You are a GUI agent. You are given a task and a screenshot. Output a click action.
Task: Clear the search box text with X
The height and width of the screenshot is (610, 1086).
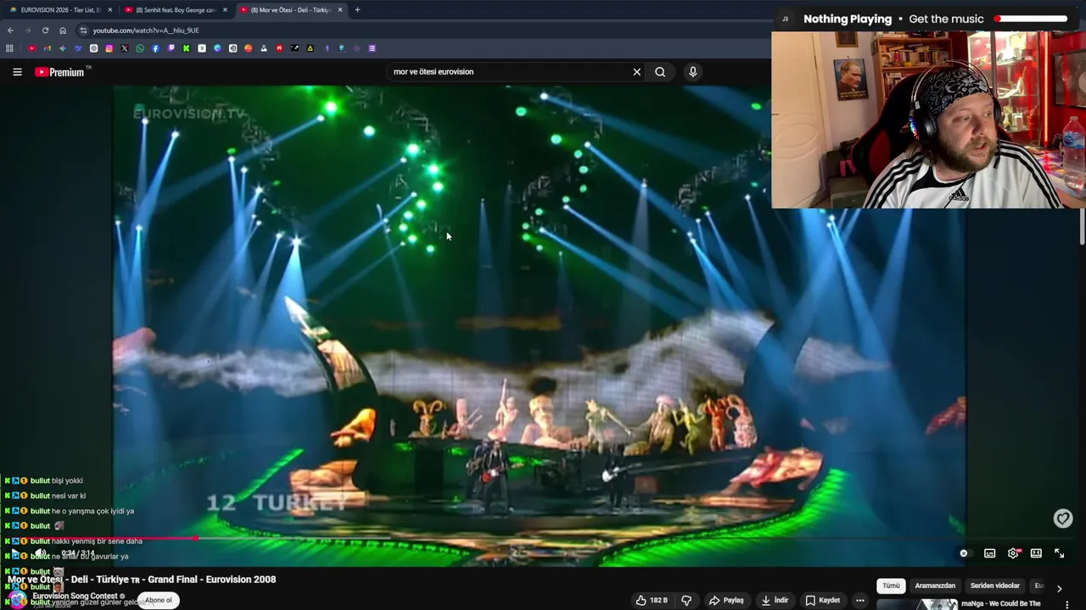click(637, 72)
